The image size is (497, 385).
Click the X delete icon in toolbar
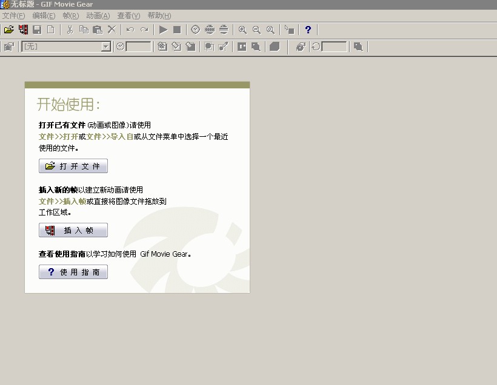[112, 30]
